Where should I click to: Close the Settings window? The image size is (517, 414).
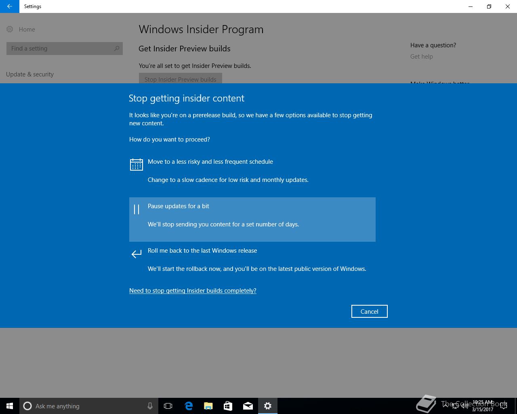(508, 6)
